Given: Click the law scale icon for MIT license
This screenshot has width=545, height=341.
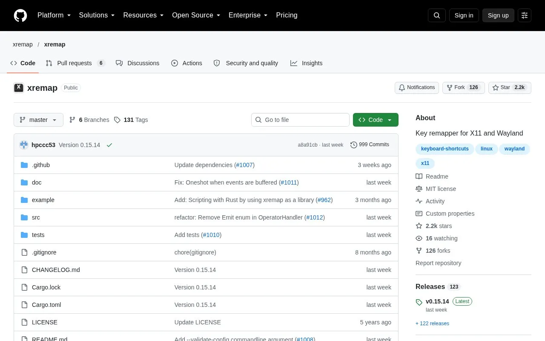Looking at the screenshot, I should [x=419, y=189].
